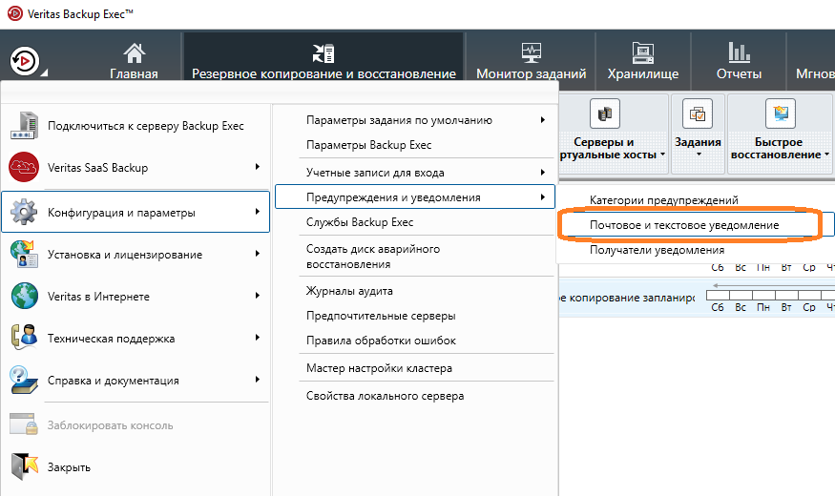
Task: Select Категории предупреждений submenu item
Action: [663, 200]
